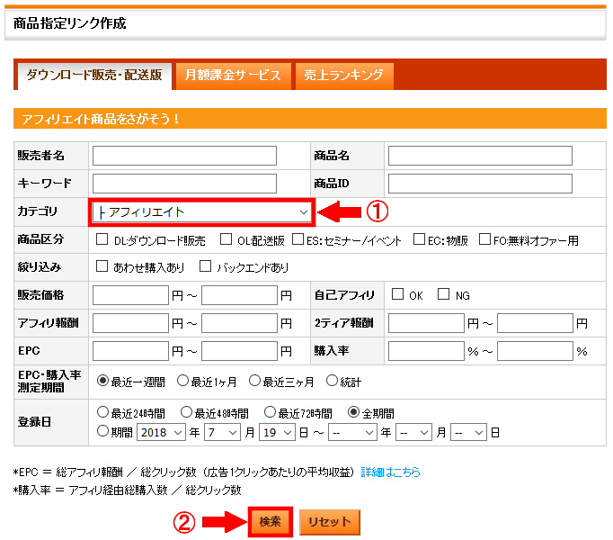
Task: Click 販売価格 minimum price field
Action: point(130,295)
